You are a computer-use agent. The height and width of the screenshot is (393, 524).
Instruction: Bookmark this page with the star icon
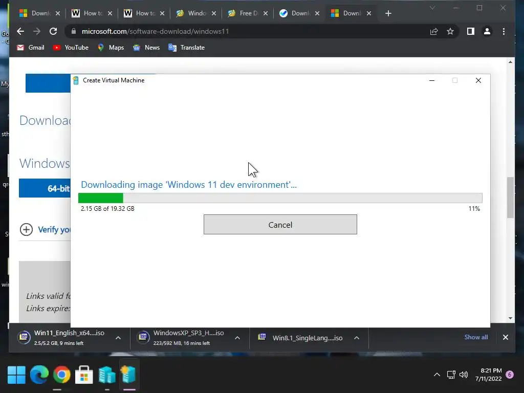tap(450, 31)
